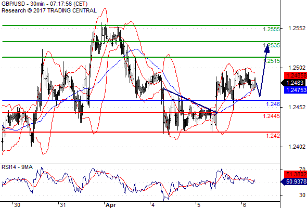307x208 pixels.
Task: Select the blue 1.24753 price tag
Action: 296,90
